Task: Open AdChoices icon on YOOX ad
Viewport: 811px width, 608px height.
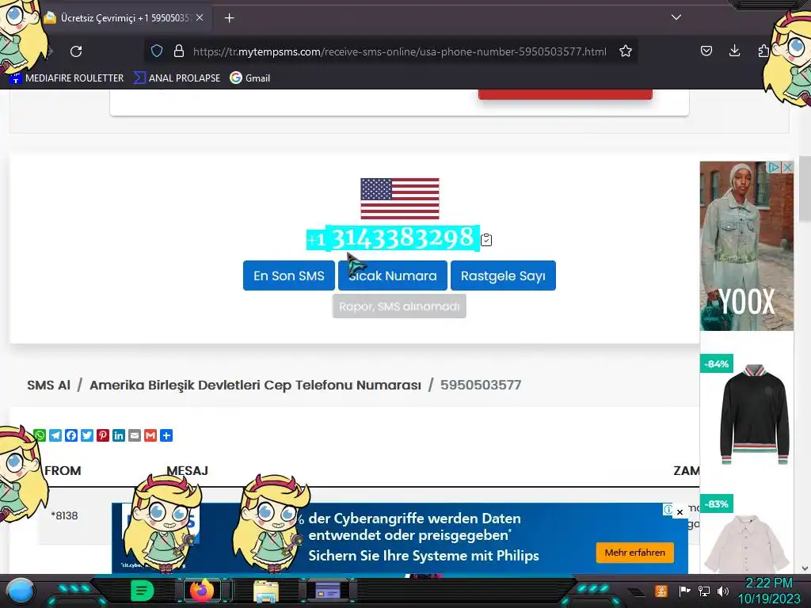Action: coord(774,168)
